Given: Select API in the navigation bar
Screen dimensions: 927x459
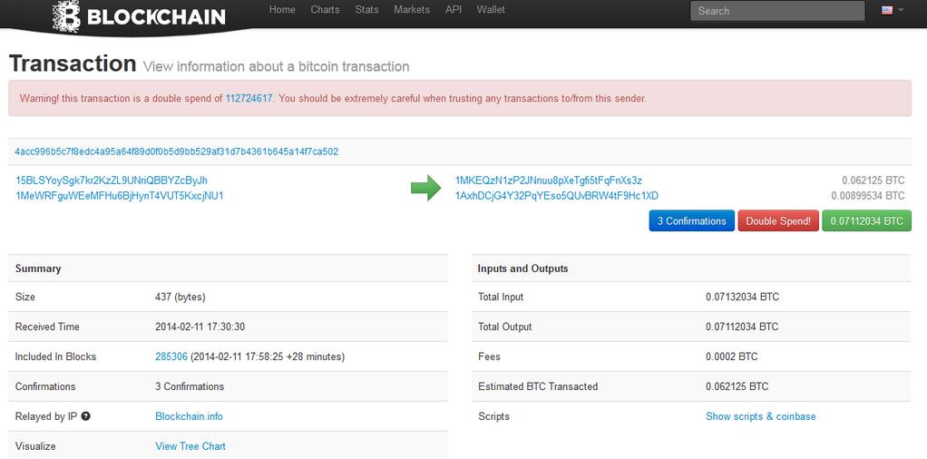Looking at the screenshot, I should tap(454, 9).
